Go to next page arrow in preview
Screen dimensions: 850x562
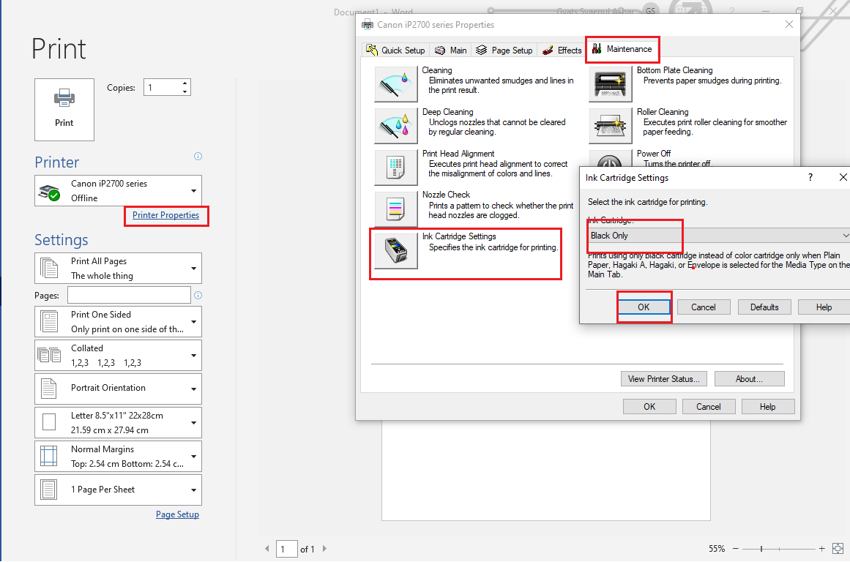(x=324, y=548)
